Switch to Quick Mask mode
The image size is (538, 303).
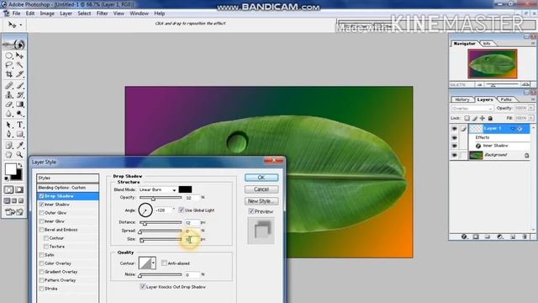19,189
